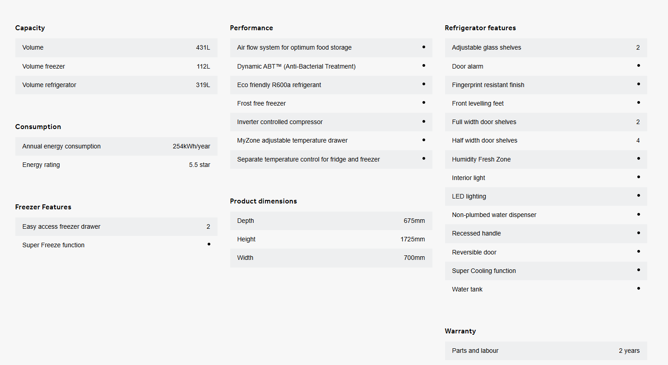Click the Easy access freezer drawer row
Screen dimensions: 668x365
(116, 226)
